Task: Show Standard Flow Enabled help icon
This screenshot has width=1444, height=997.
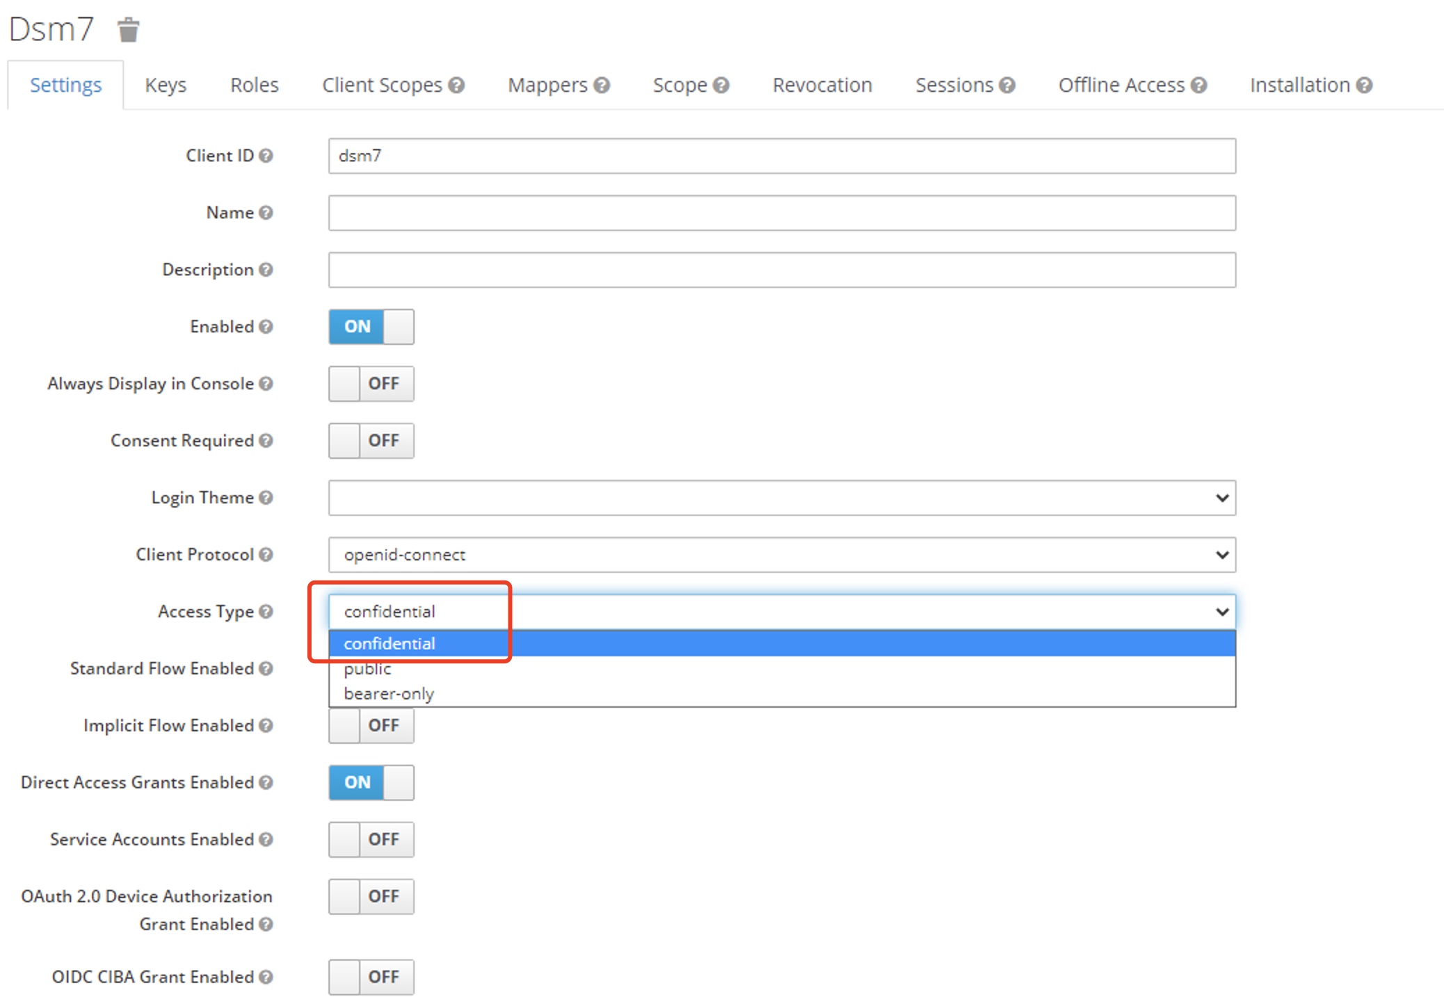Action: point(266,669)
